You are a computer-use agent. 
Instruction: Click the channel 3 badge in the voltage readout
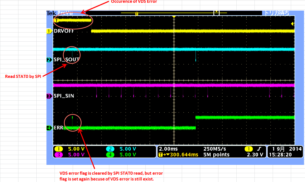tap(59, 155)
